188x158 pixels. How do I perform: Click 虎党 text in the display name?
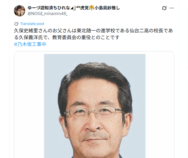85,8
